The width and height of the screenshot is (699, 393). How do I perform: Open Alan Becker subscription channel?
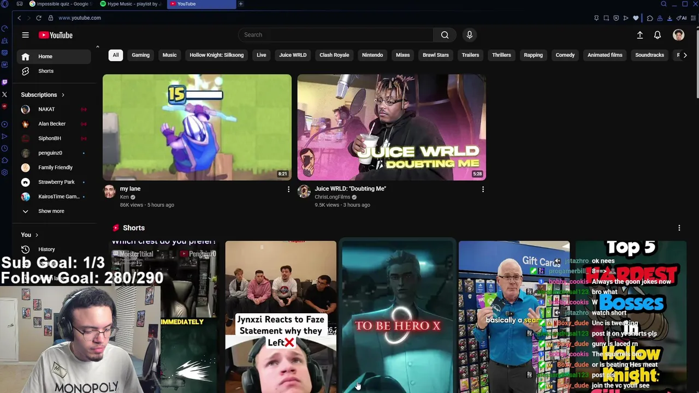54,124
